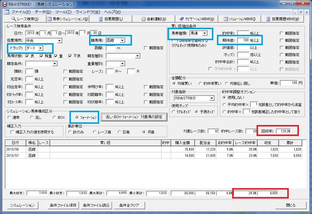This screenshot has height=214, width=312.
Task: Click the 距離 input field
Action: (x=111, y=48)
